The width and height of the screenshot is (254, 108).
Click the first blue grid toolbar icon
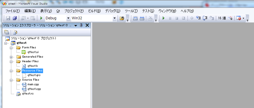135,18
